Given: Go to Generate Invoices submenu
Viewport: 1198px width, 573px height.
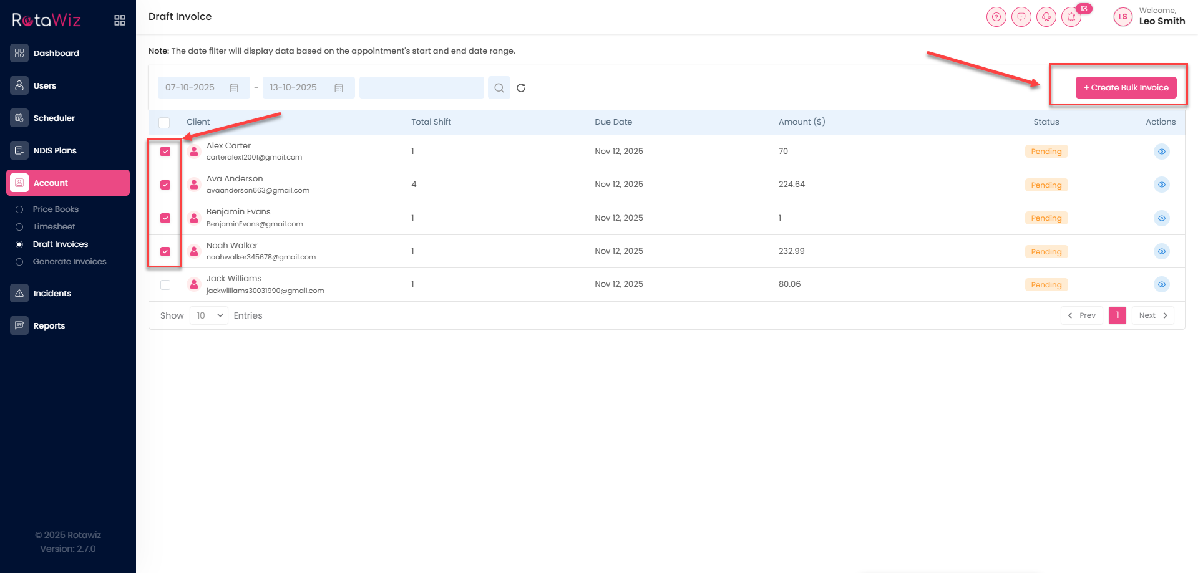Looking at the screenshot, I should [x=69, y=262].
